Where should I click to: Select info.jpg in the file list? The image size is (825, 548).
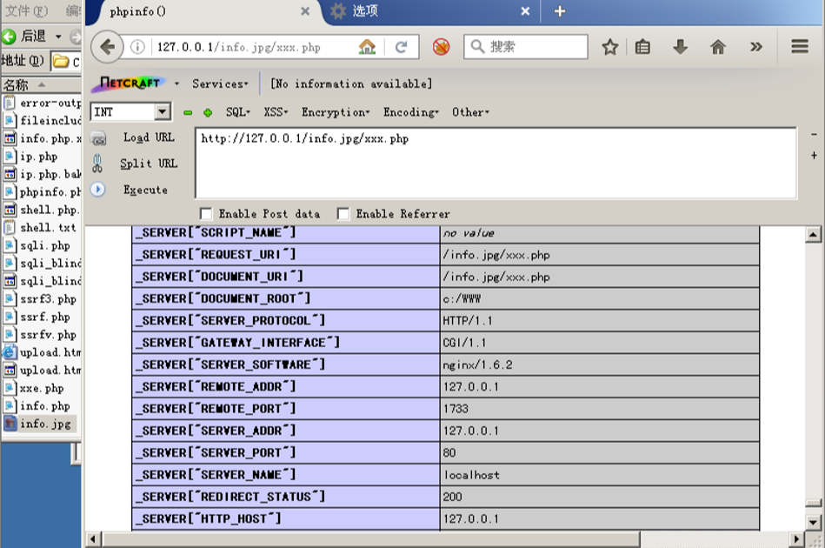click(x=45, y=424)
